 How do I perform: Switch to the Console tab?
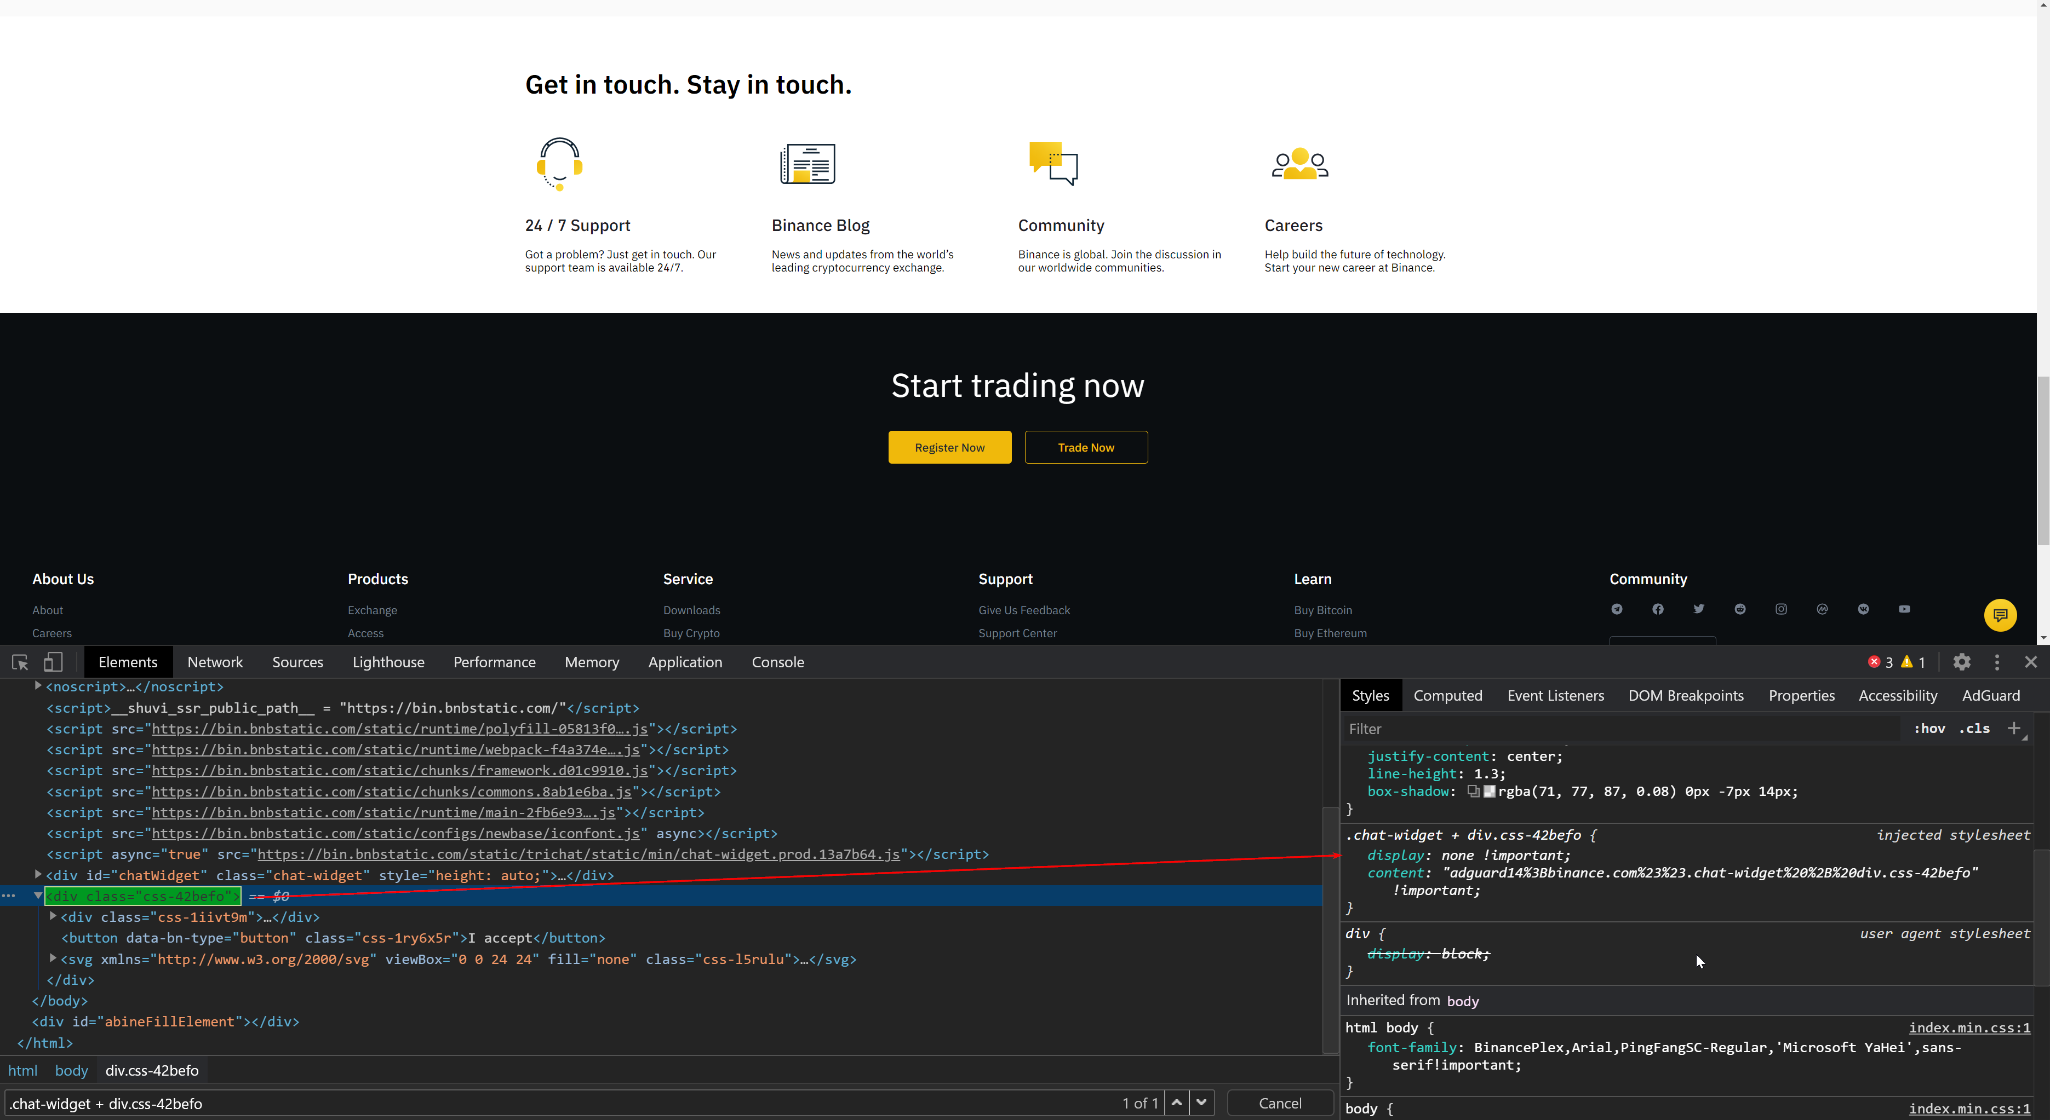777,662
